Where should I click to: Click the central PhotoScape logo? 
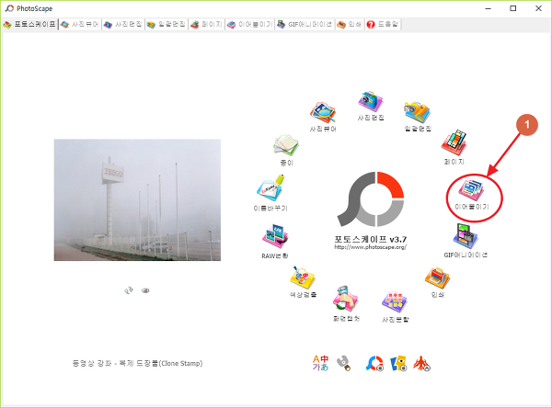pos(371,199)
